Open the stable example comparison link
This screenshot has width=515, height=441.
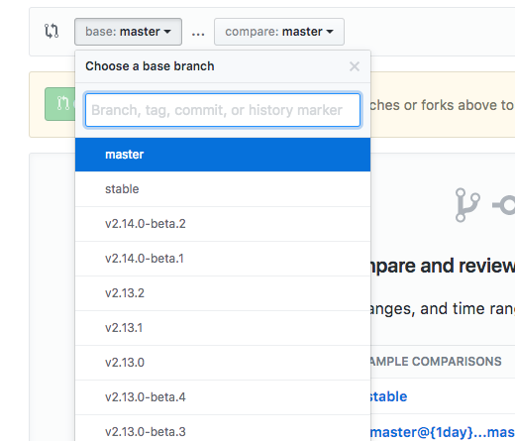click(389, 396)
